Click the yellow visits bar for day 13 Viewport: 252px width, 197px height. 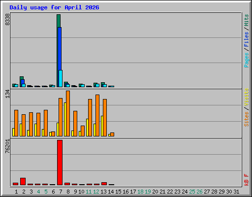(102, 126)
